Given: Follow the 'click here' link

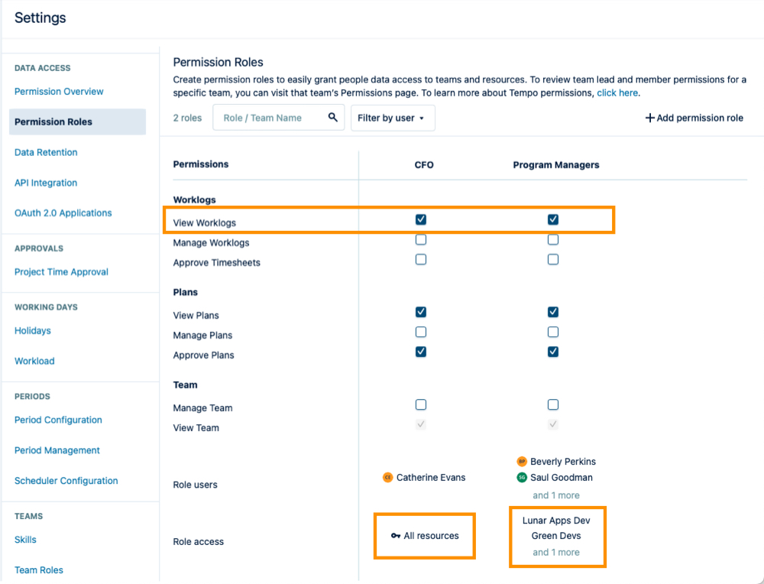Looking at the screenshot, I should (617, 92).
